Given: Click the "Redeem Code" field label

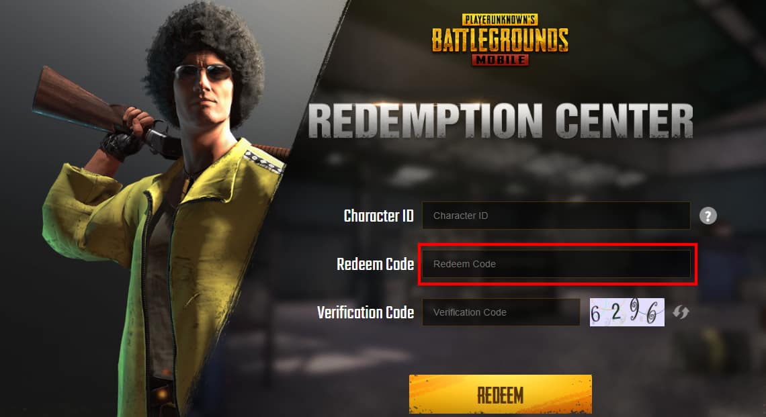Looking at the screenshot, I should [x=375, y=264].
